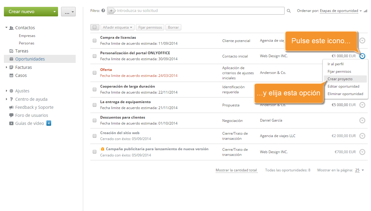Image resolution: width=371 pixels, height=211 pixels.
Task: Open actions menu for La entrega de equipamiento
Action: click(x=362, y=105)
